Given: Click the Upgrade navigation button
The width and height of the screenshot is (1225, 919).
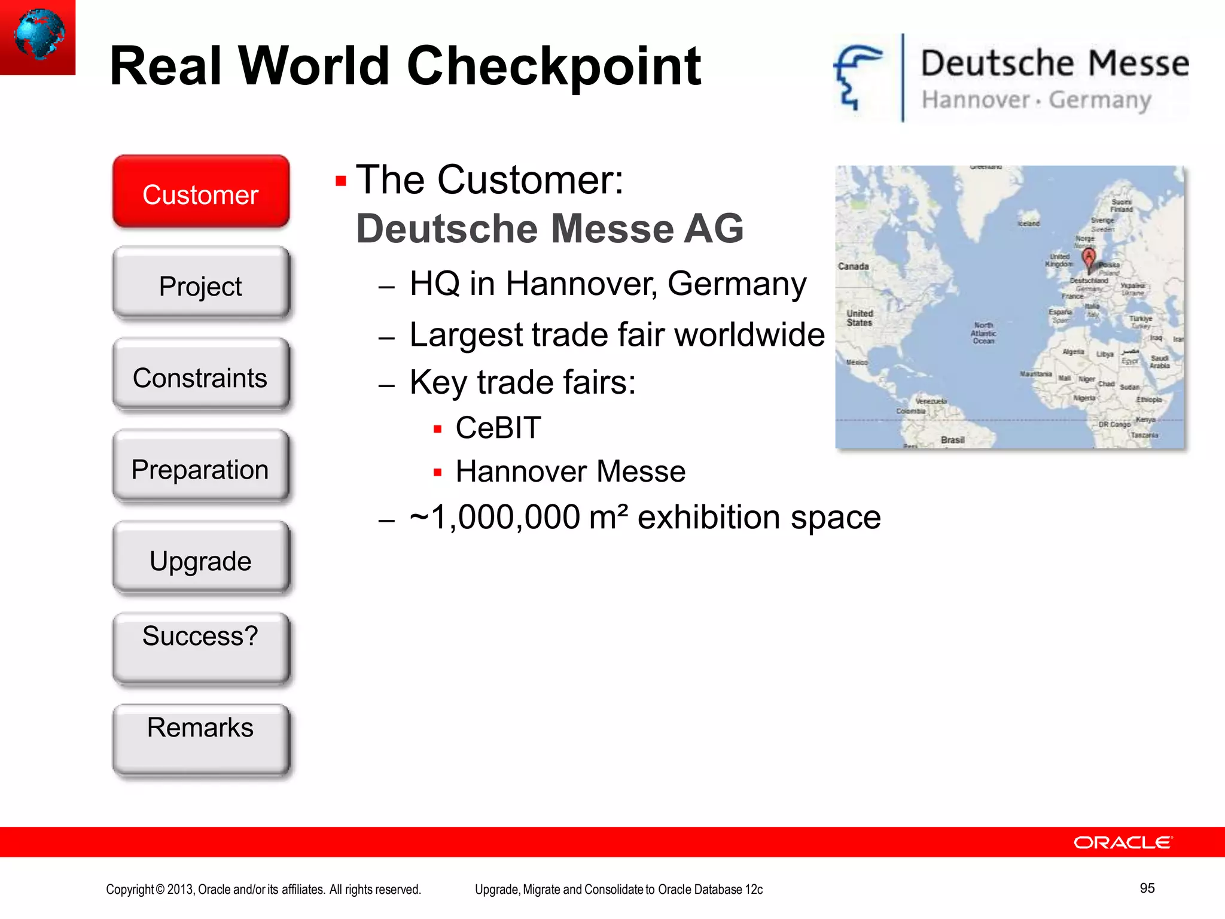Looking at the screenshot, I should 201,558.
